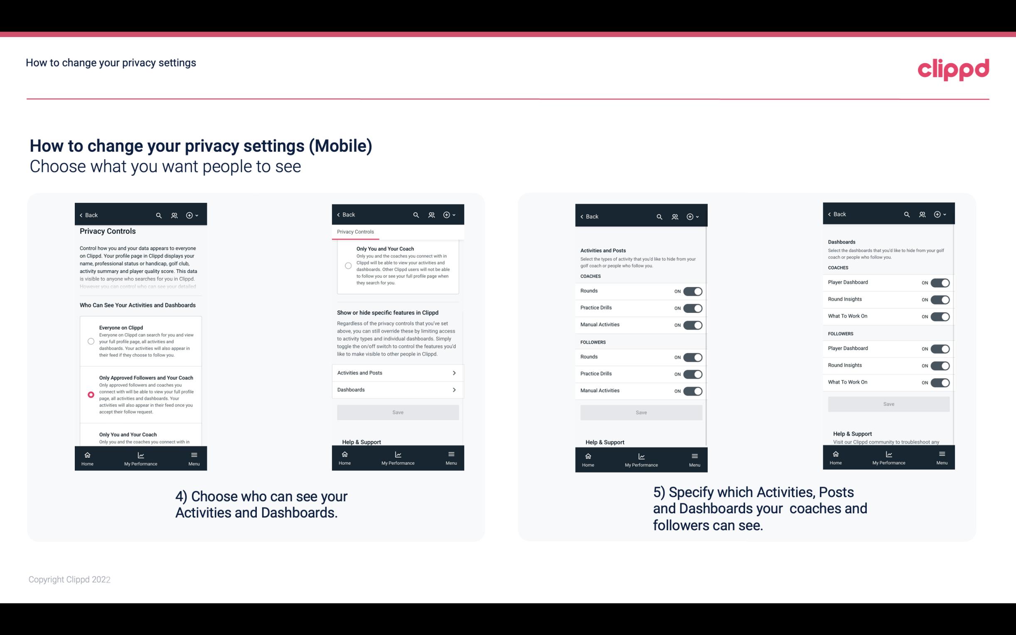Tap the Search icon in top navigation bar
The width and height of the screenshot is (1016, 635).
pyautogui.click(x=160, y=215)
